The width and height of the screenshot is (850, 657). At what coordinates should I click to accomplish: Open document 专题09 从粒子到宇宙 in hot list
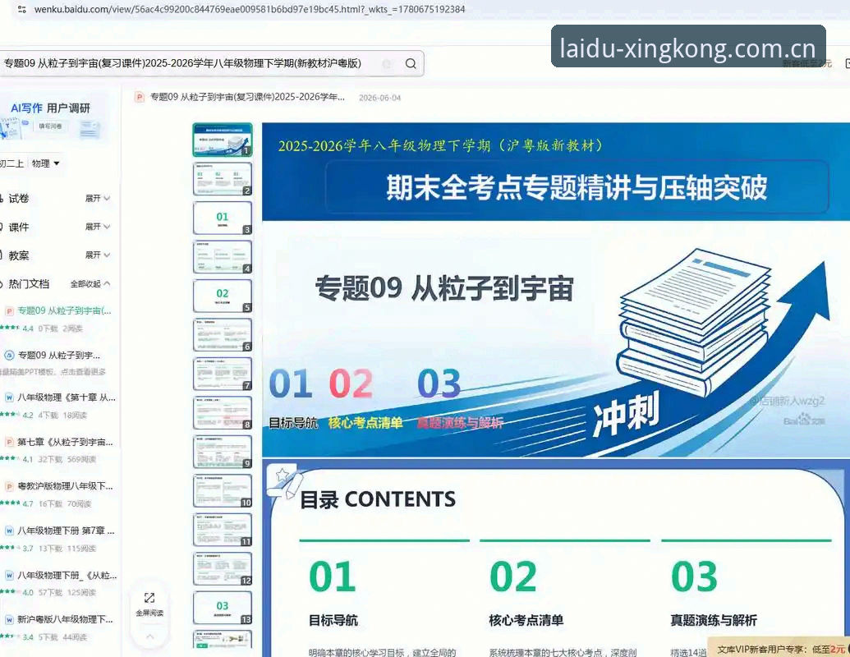[x=64, y=310]
